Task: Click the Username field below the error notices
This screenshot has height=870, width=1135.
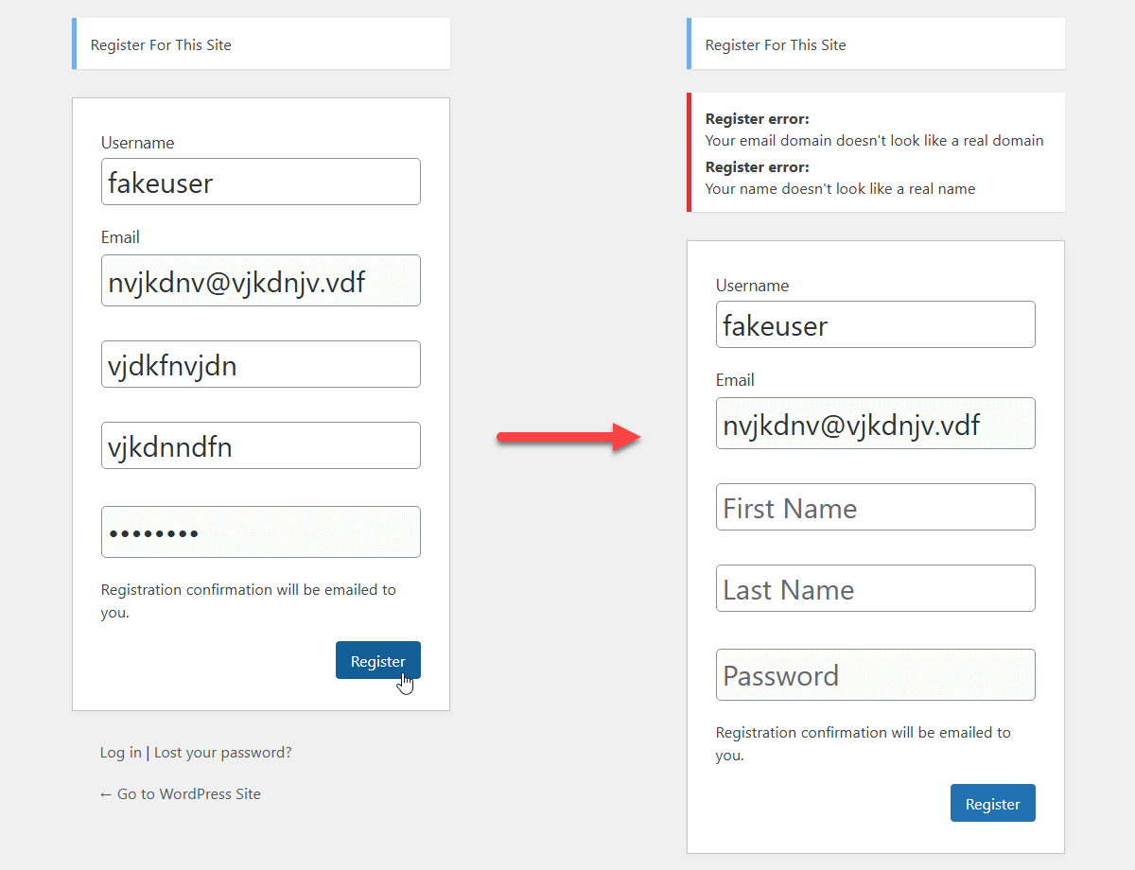Action: tap(875, 324)
